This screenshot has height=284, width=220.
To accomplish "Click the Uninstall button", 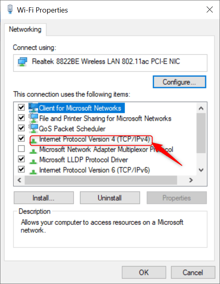I will pos(110,198).
